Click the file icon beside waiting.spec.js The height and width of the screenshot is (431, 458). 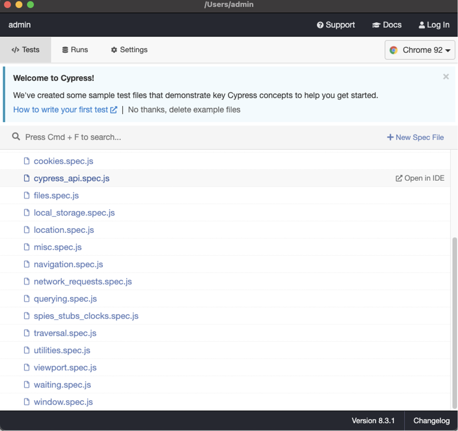27,384
